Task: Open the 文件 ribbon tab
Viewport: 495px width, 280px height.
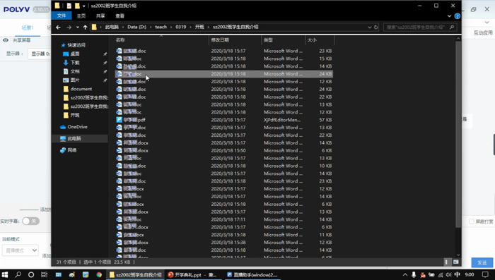Action: point(62,16)
